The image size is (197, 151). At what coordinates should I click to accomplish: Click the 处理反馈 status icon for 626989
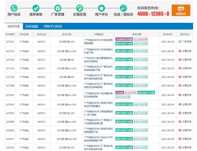[180, 122]
